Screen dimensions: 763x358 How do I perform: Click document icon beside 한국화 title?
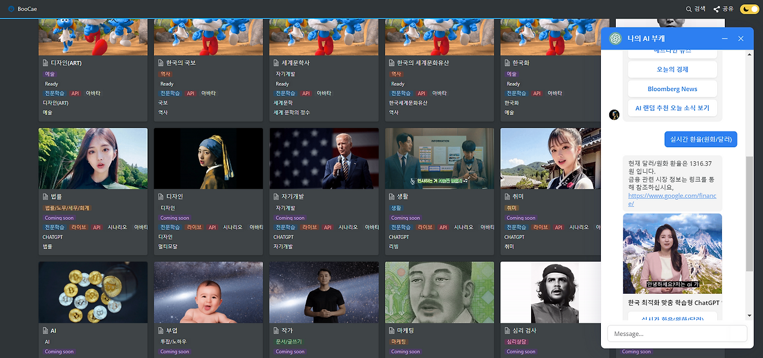click(x=507, y=63)
